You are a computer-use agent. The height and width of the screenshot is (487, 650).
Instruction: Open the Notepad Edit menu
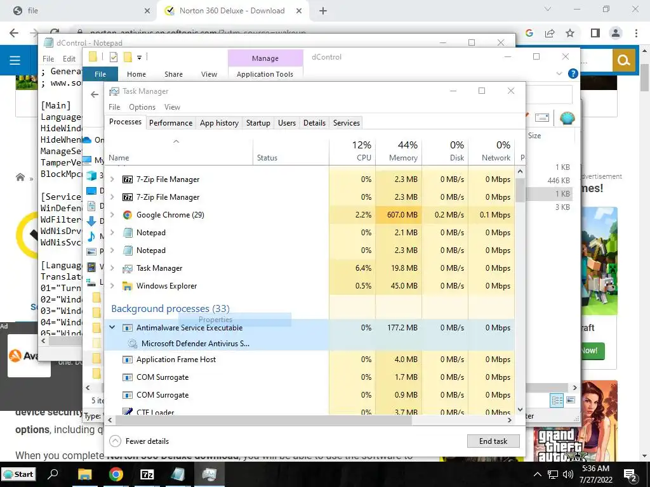tap(69, 59)
